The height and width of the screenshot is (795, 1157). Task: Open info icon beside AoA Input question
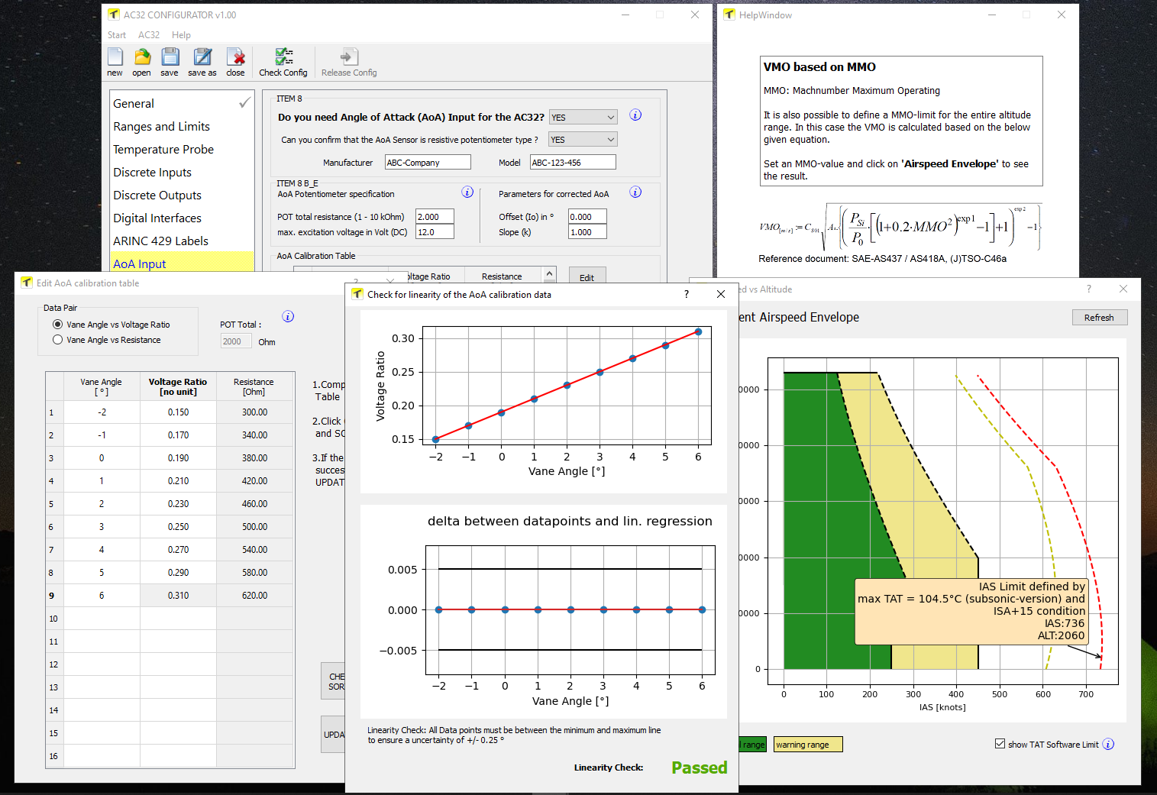click(x=635, y=115)
